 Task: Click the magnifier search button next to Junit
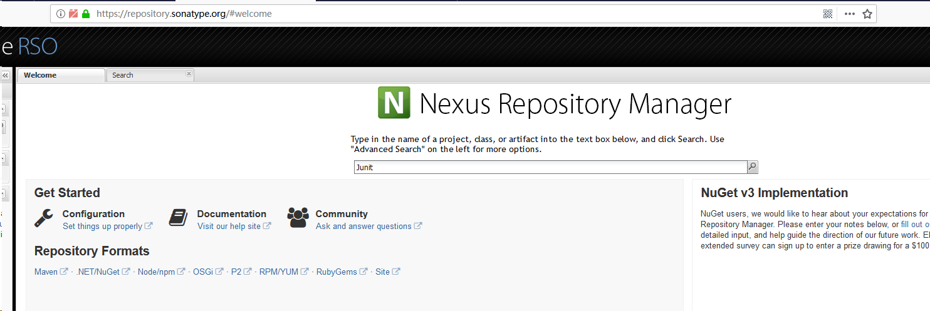pyautogui.click(x=752, y=167)
